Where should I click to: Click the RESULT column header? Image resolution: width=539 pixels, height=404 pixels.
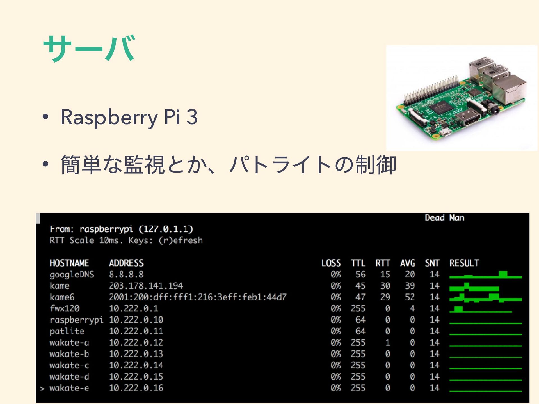tap(464, 263)
